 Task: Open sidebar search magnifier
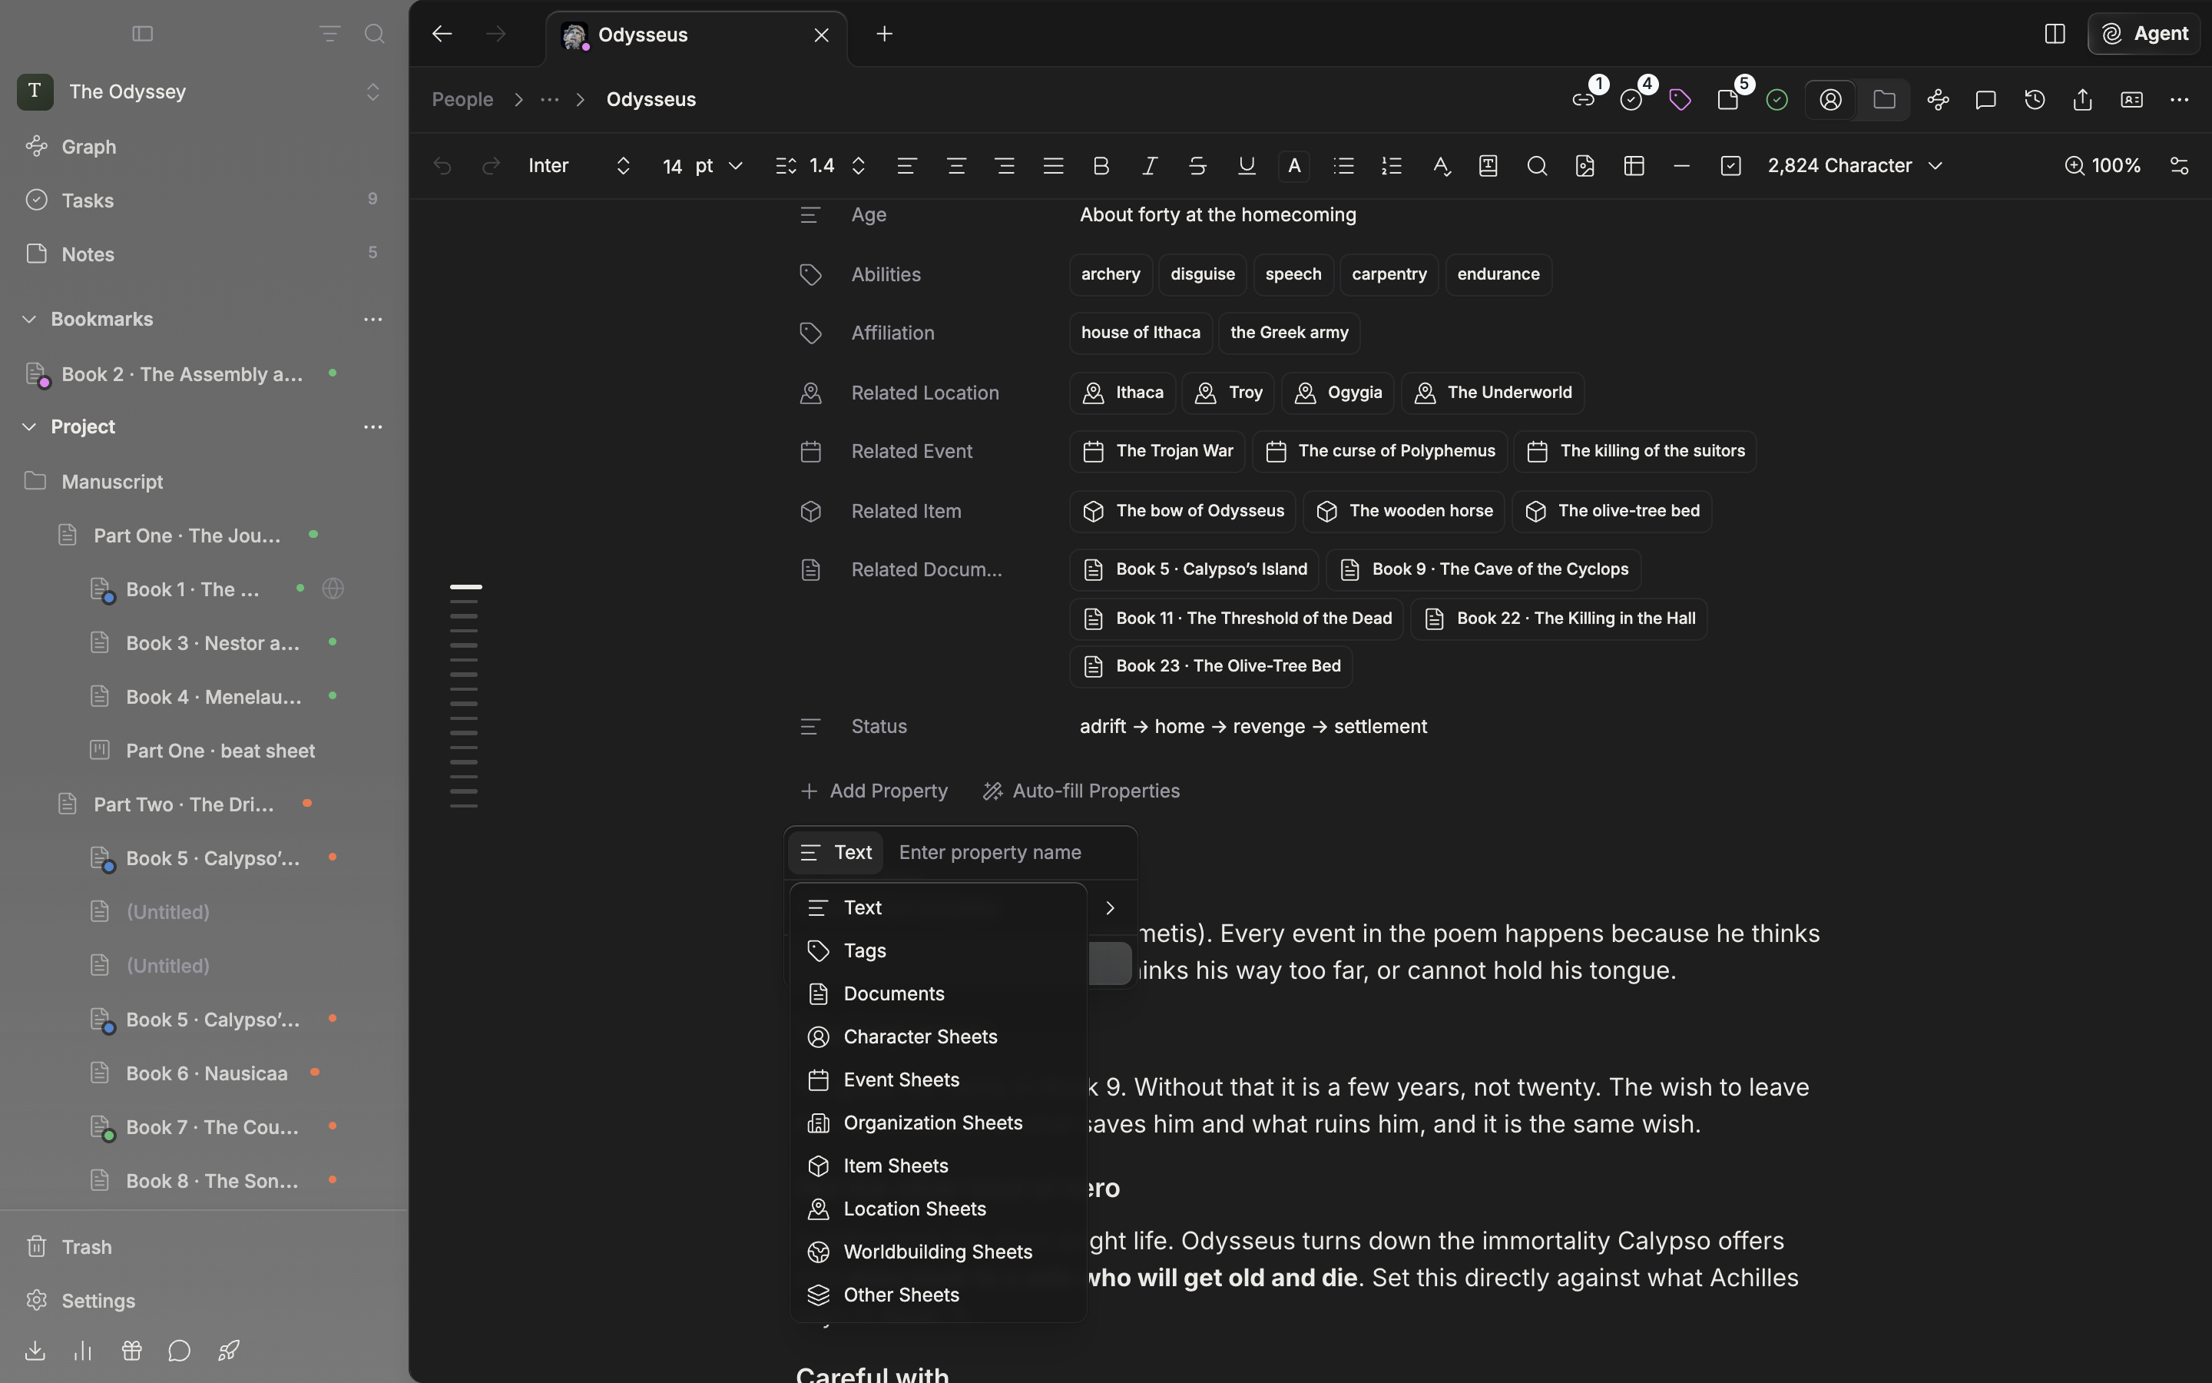pos(374,34)
